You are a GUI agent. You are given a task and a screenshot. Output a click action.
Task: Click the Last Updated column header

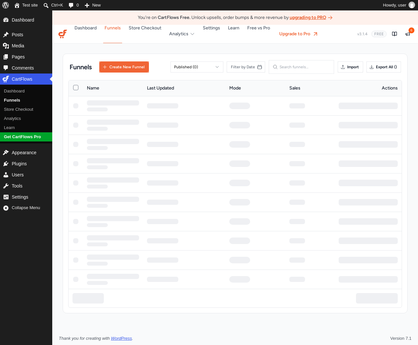coord(160,88)
